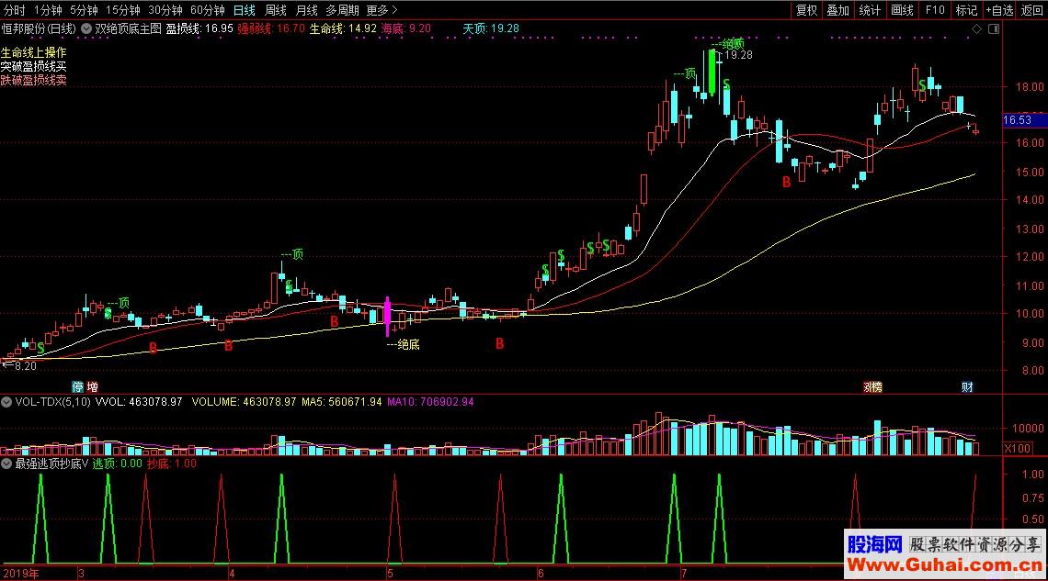The width and height of the screenshot is (1048, 581).
Task: Click the 2019年 label on time axis
Action: pyautogui.click(x=21, y=574)
